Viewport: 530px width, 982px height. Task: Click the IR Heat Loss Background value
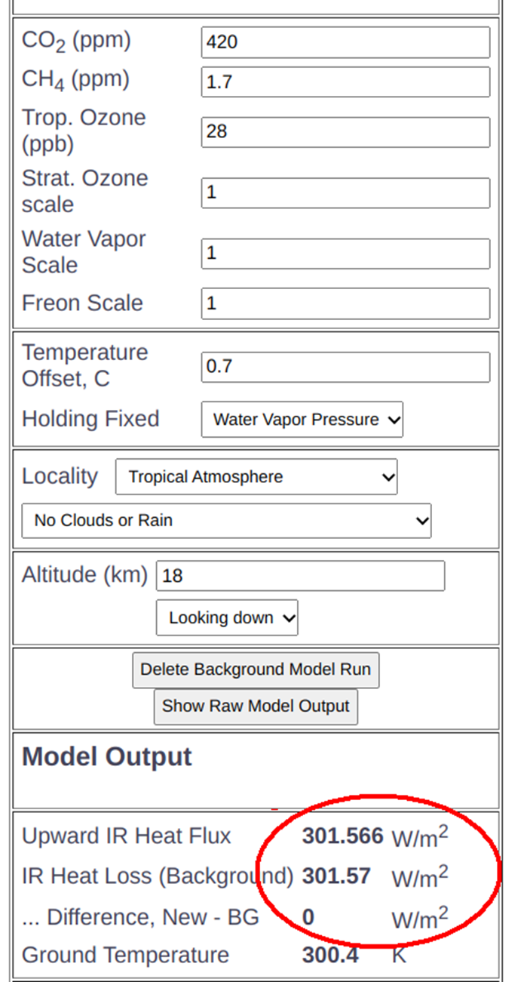(336, 876)
